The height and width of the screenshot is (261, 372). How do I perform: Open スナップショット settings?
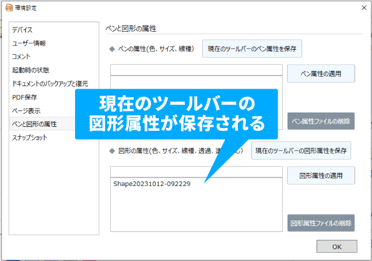[30, 137]
